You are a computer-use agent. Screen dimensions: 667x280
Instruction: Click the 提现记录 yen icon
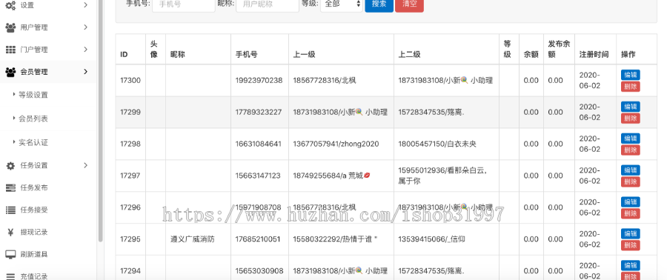click(x=10, y=233)
